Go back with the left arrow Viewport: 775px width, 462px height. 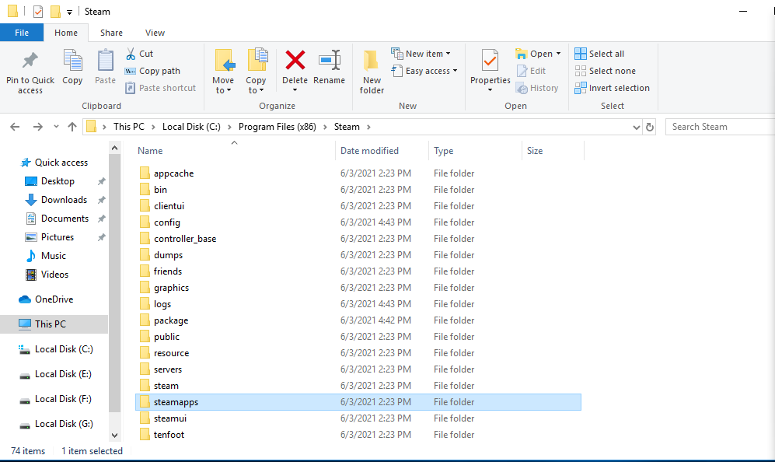click(x=15, y=127)
